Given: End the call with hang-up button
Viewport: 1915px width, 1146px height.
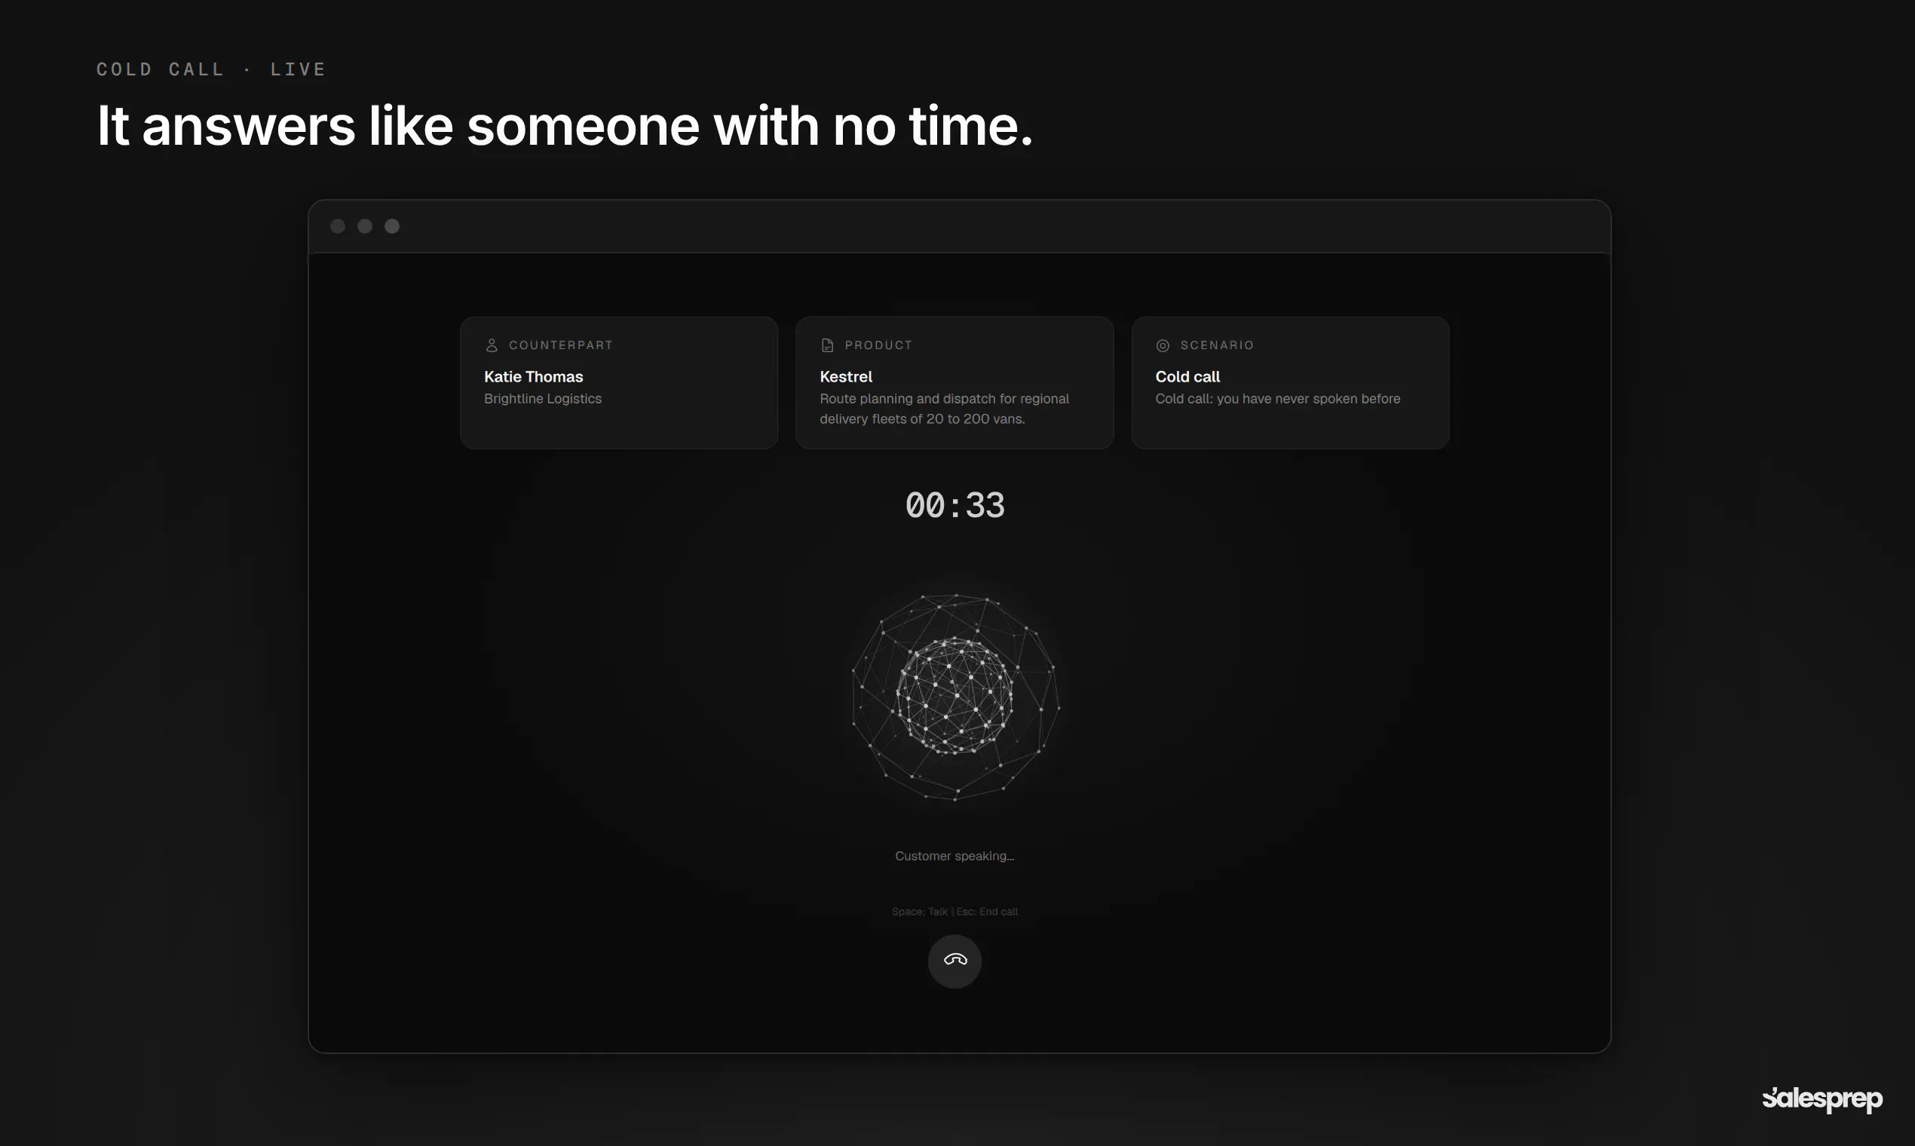Looking at the screenshot, I should click(x=954, y=961).
